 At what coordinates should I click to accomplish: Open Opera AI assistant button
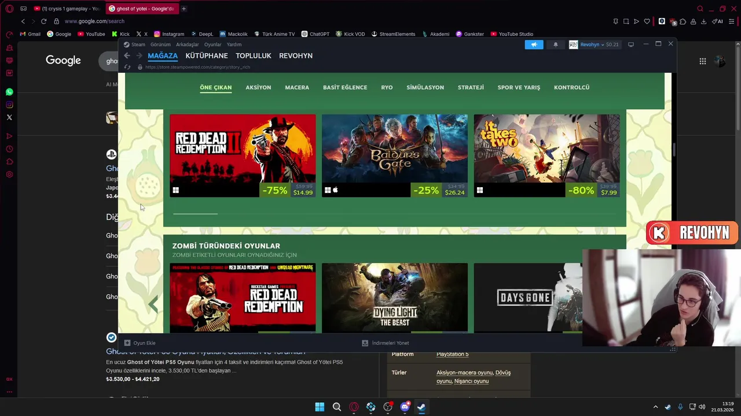[717, 21]
